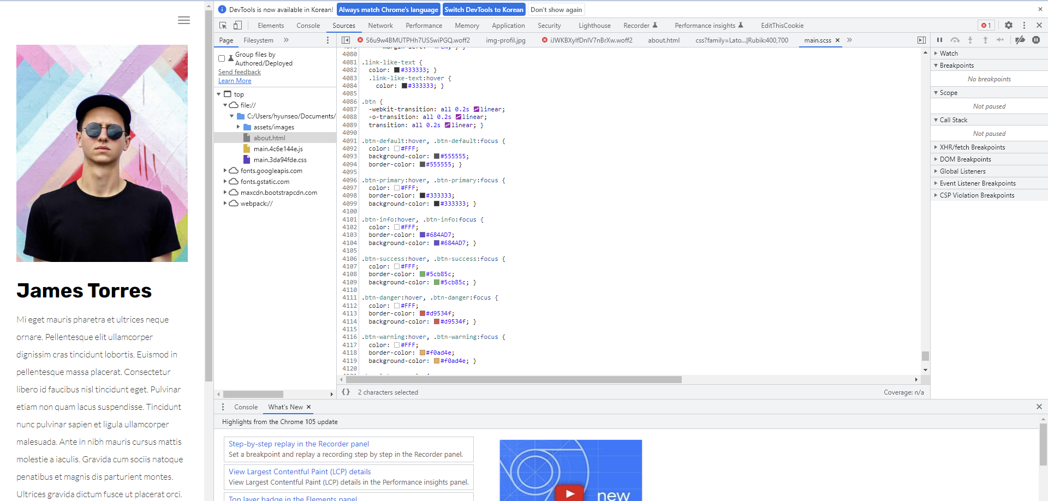The height and width of the screenshot is (501, 1048).
Task: Open View Largest Contentful Paint details link
Action: click(x=300, y=472)
